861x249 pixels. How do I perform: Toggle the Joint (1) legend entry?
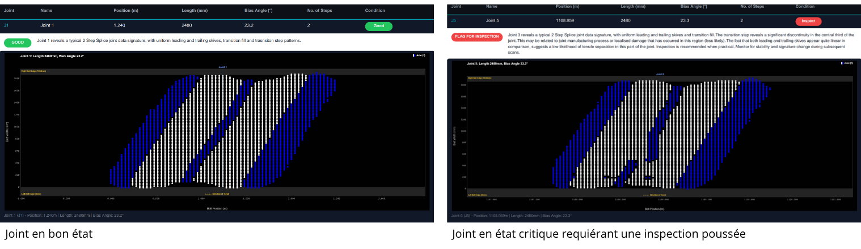click(x=418, y=55)
